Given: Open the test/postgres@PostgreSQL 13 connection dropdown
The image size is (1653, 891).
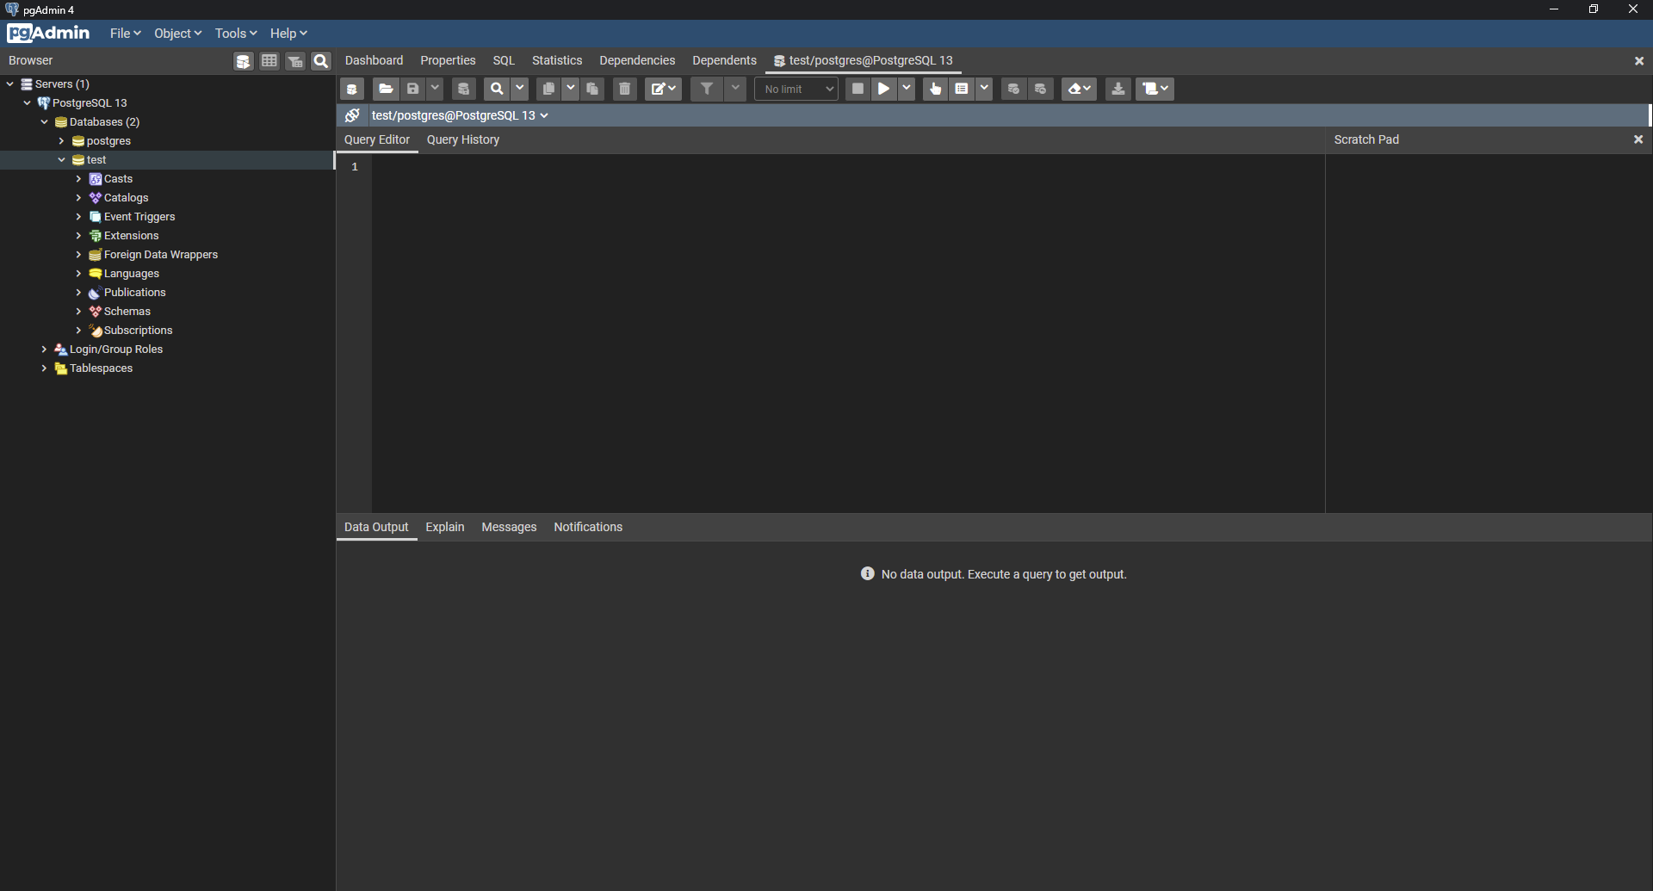Looking at the screenshot, I should pos(460,115).
